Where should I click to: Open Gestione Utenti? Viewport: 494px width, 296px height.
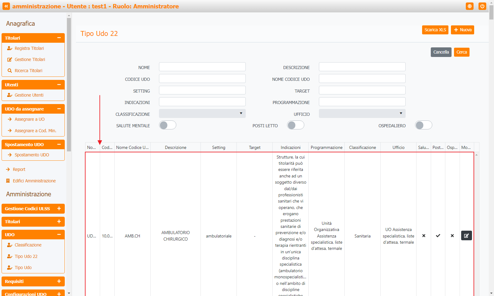(x=29, y=95)
